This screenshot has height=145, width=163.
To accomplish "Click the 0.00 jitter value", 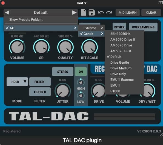I will point(62,80).
